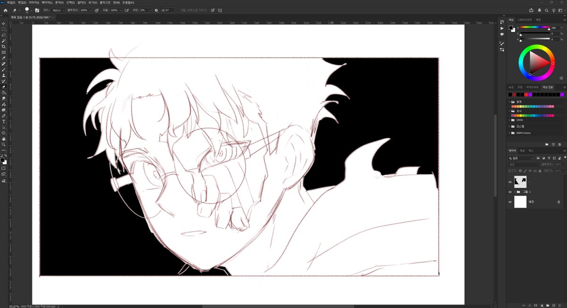Select the Magic Wand tool
This screenshot has width=567, height=308.
coord(4,41)
